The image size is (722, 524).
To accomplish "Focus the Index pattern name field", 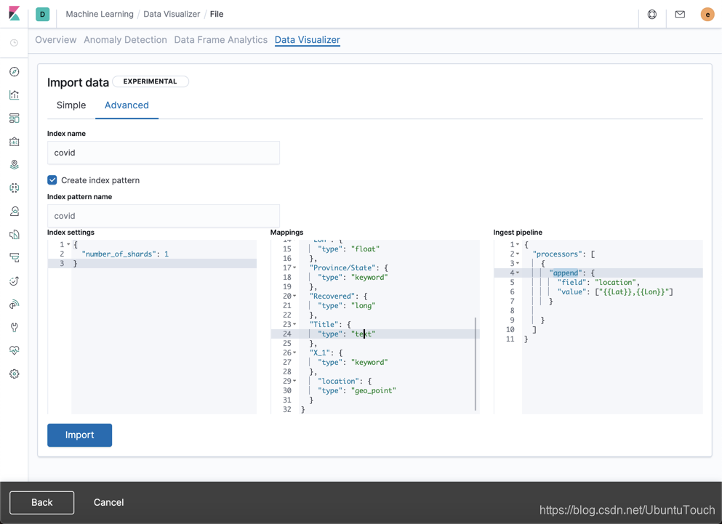I will point(164,216).
